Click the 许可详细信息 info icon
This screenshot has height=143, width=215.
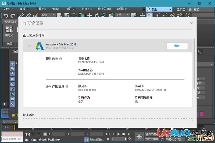click(67, 86)
